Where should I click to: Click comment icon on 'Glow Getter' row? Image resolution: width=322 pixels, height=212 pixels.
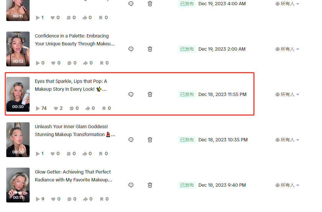131,185
